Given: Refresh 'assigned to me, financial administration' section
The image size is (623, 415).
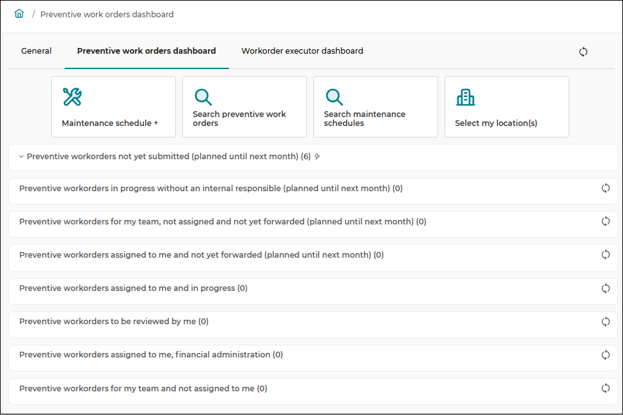Looking at the screenshot, I should click(606, 355).
